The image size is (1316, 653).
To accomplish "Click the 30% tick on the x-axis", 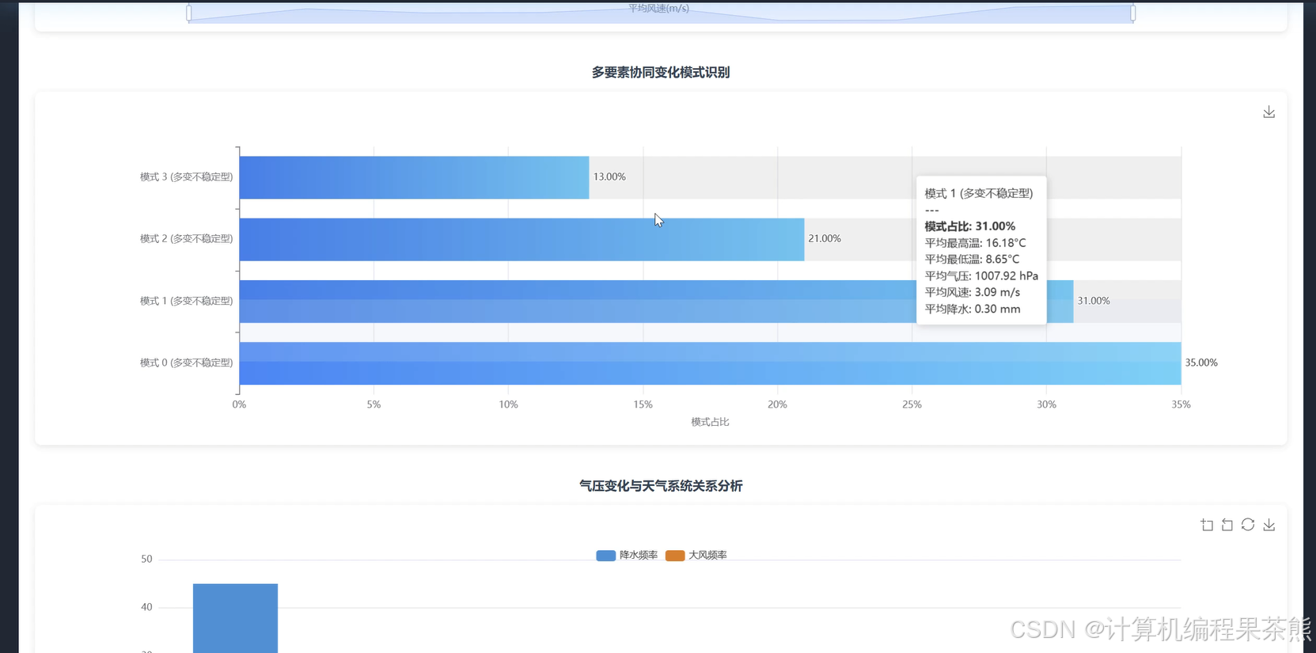I will pyautogui.click(x=1046, y=404).
